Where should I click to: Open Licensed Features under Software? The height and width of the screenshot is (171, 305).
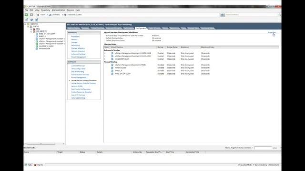(78, 66)
